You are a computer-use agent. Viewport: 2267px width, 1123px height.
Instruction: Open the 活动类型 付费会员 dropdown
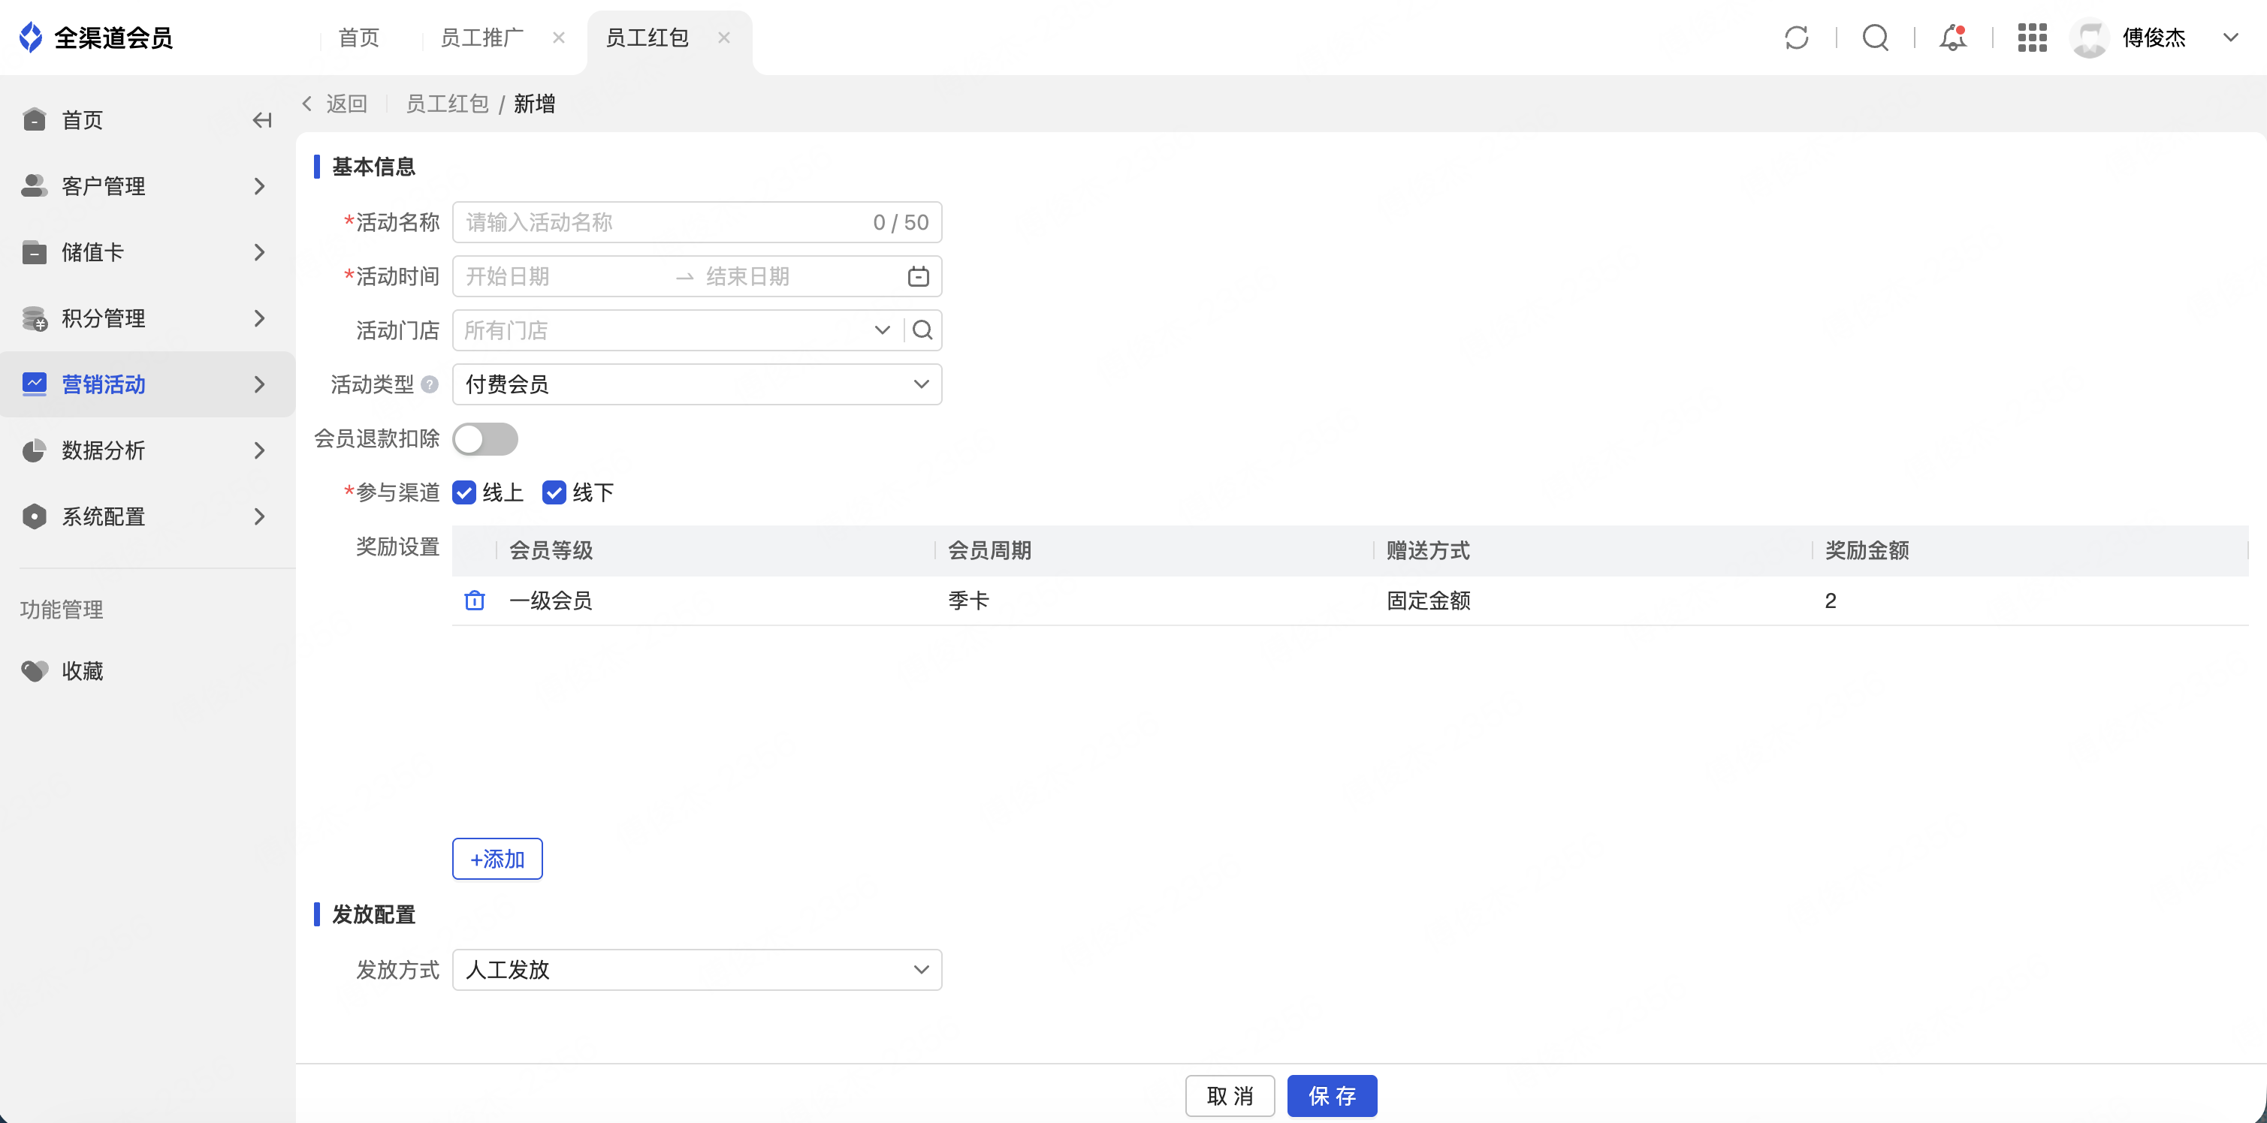click(696, 384)
